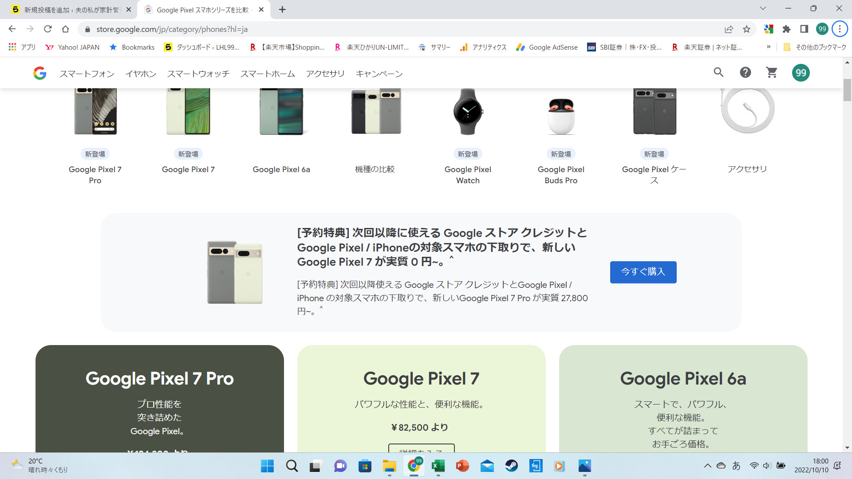Open File Explorer from the taskbar

point(389,466)
